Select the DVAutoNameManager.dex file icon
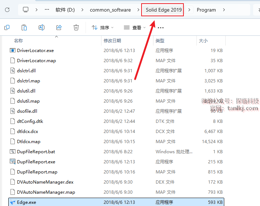Screen dimensions: 260x206 point(13,182)
